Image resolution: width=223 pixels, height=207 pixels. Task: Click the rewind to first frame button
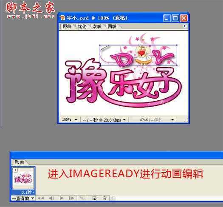coord(41,198)
